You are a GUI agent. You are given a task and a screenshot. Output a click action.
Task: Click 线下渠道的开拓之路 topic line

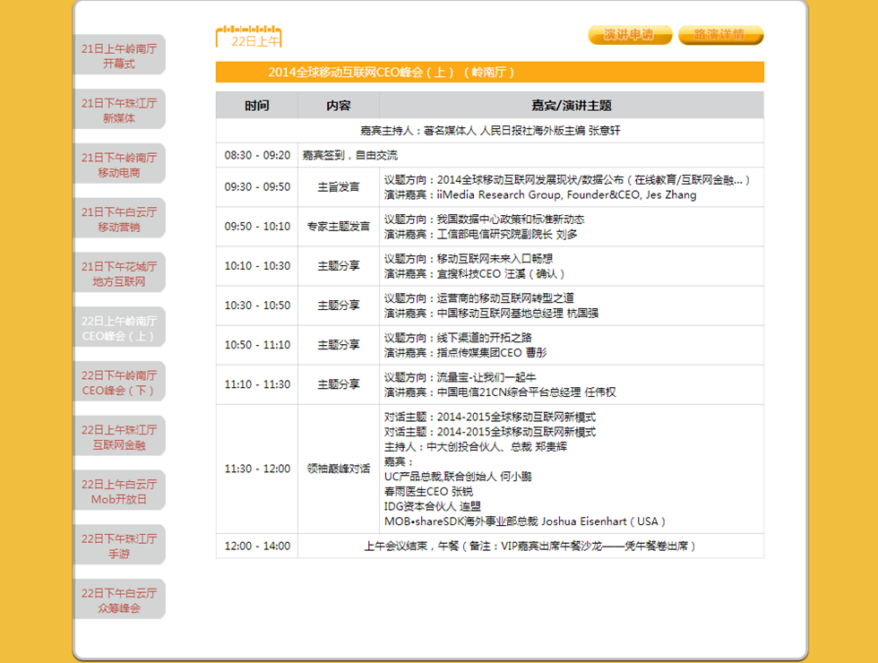[x=458, y=338]
